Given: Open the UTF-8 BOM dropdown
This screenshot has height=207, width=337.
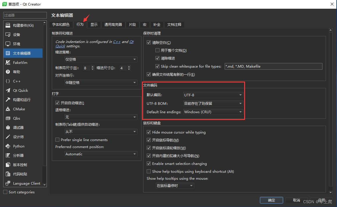Looking at the screenshot, I should click(x=213, y=103).
